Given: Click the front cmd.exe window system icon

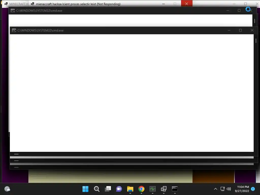Looking at the screenshot, I should click(x=14, y=30).
